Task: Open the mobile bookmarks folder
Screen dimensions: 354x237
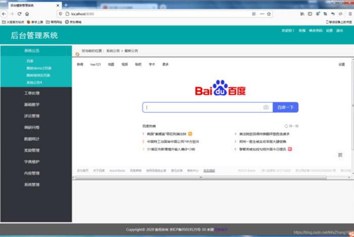Action: pyautogui.click(x=339, y=22)
